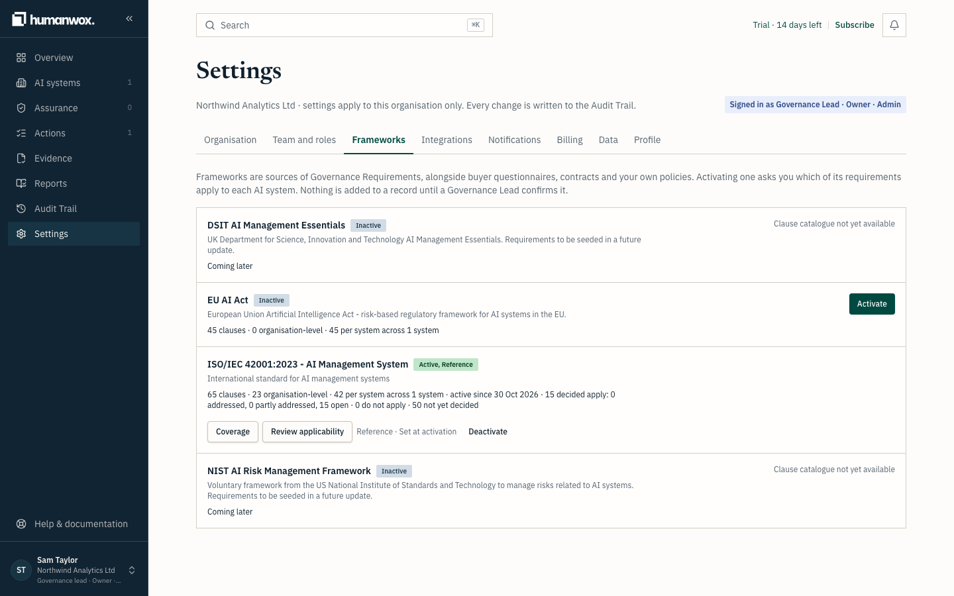954x596 pixels.
Task: Select the active Frameworks tab
Action: [x=378, y=140]
